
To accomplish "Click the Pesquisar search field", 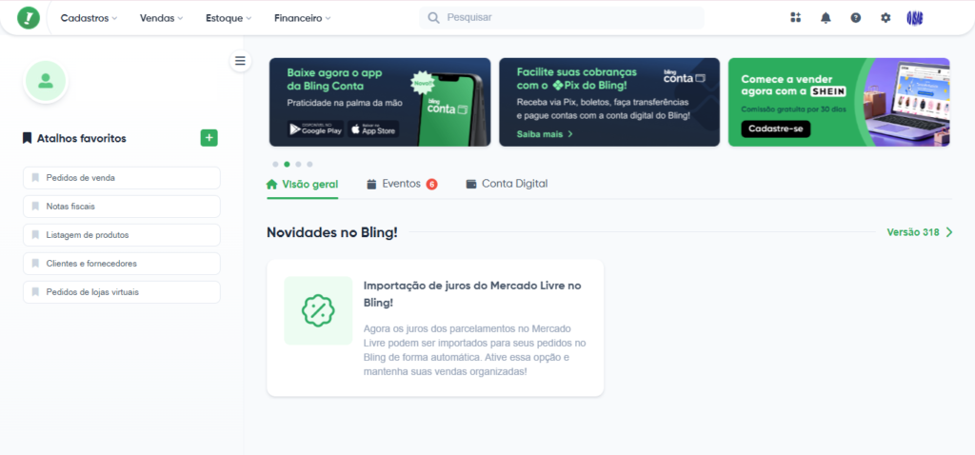I will tap(562, 17).
